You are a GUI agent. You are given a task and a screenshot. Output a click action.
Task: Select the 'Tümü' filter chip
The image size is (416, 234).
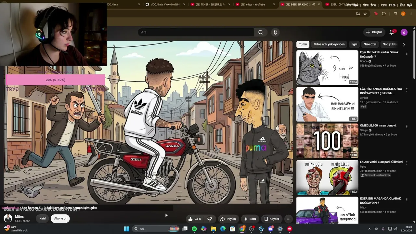pos(303,44)
